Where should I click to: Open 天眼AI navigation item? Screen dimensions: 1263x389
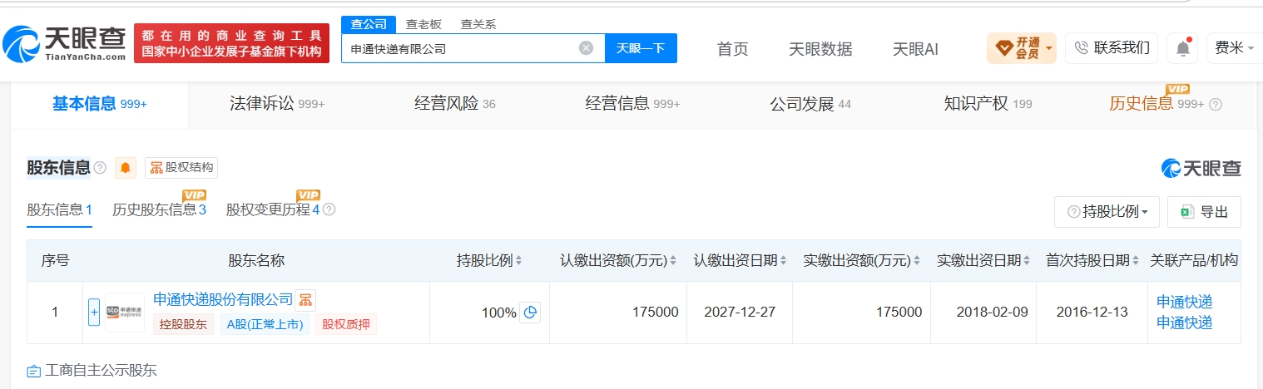tap(915, 48)
